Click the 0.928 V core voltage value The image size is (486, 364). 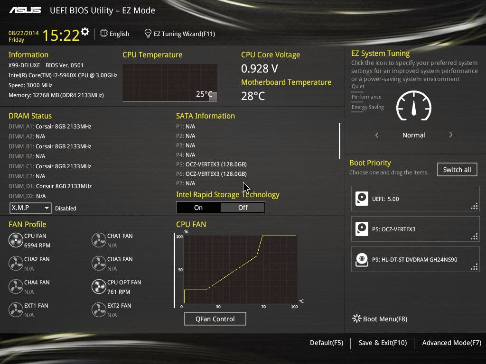click(x=260, y=68)
